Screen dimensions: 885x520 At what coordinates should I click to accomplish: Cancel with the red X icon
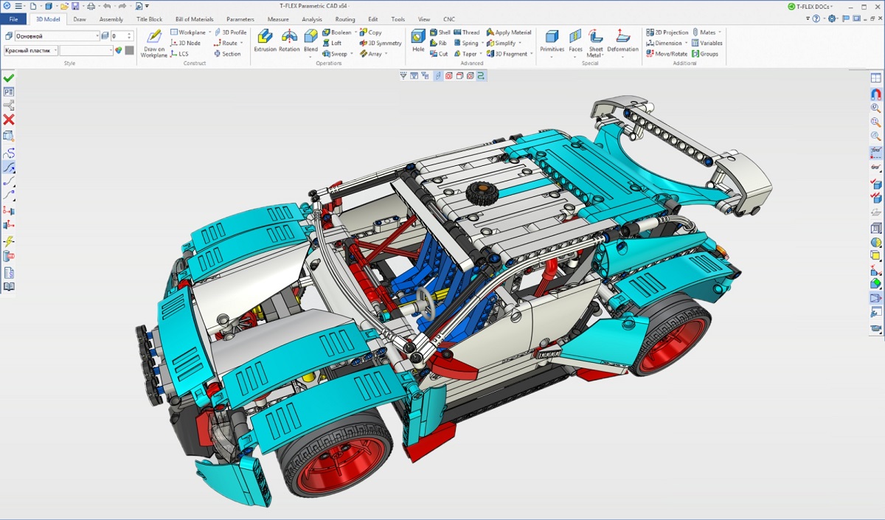click(9, 119)
